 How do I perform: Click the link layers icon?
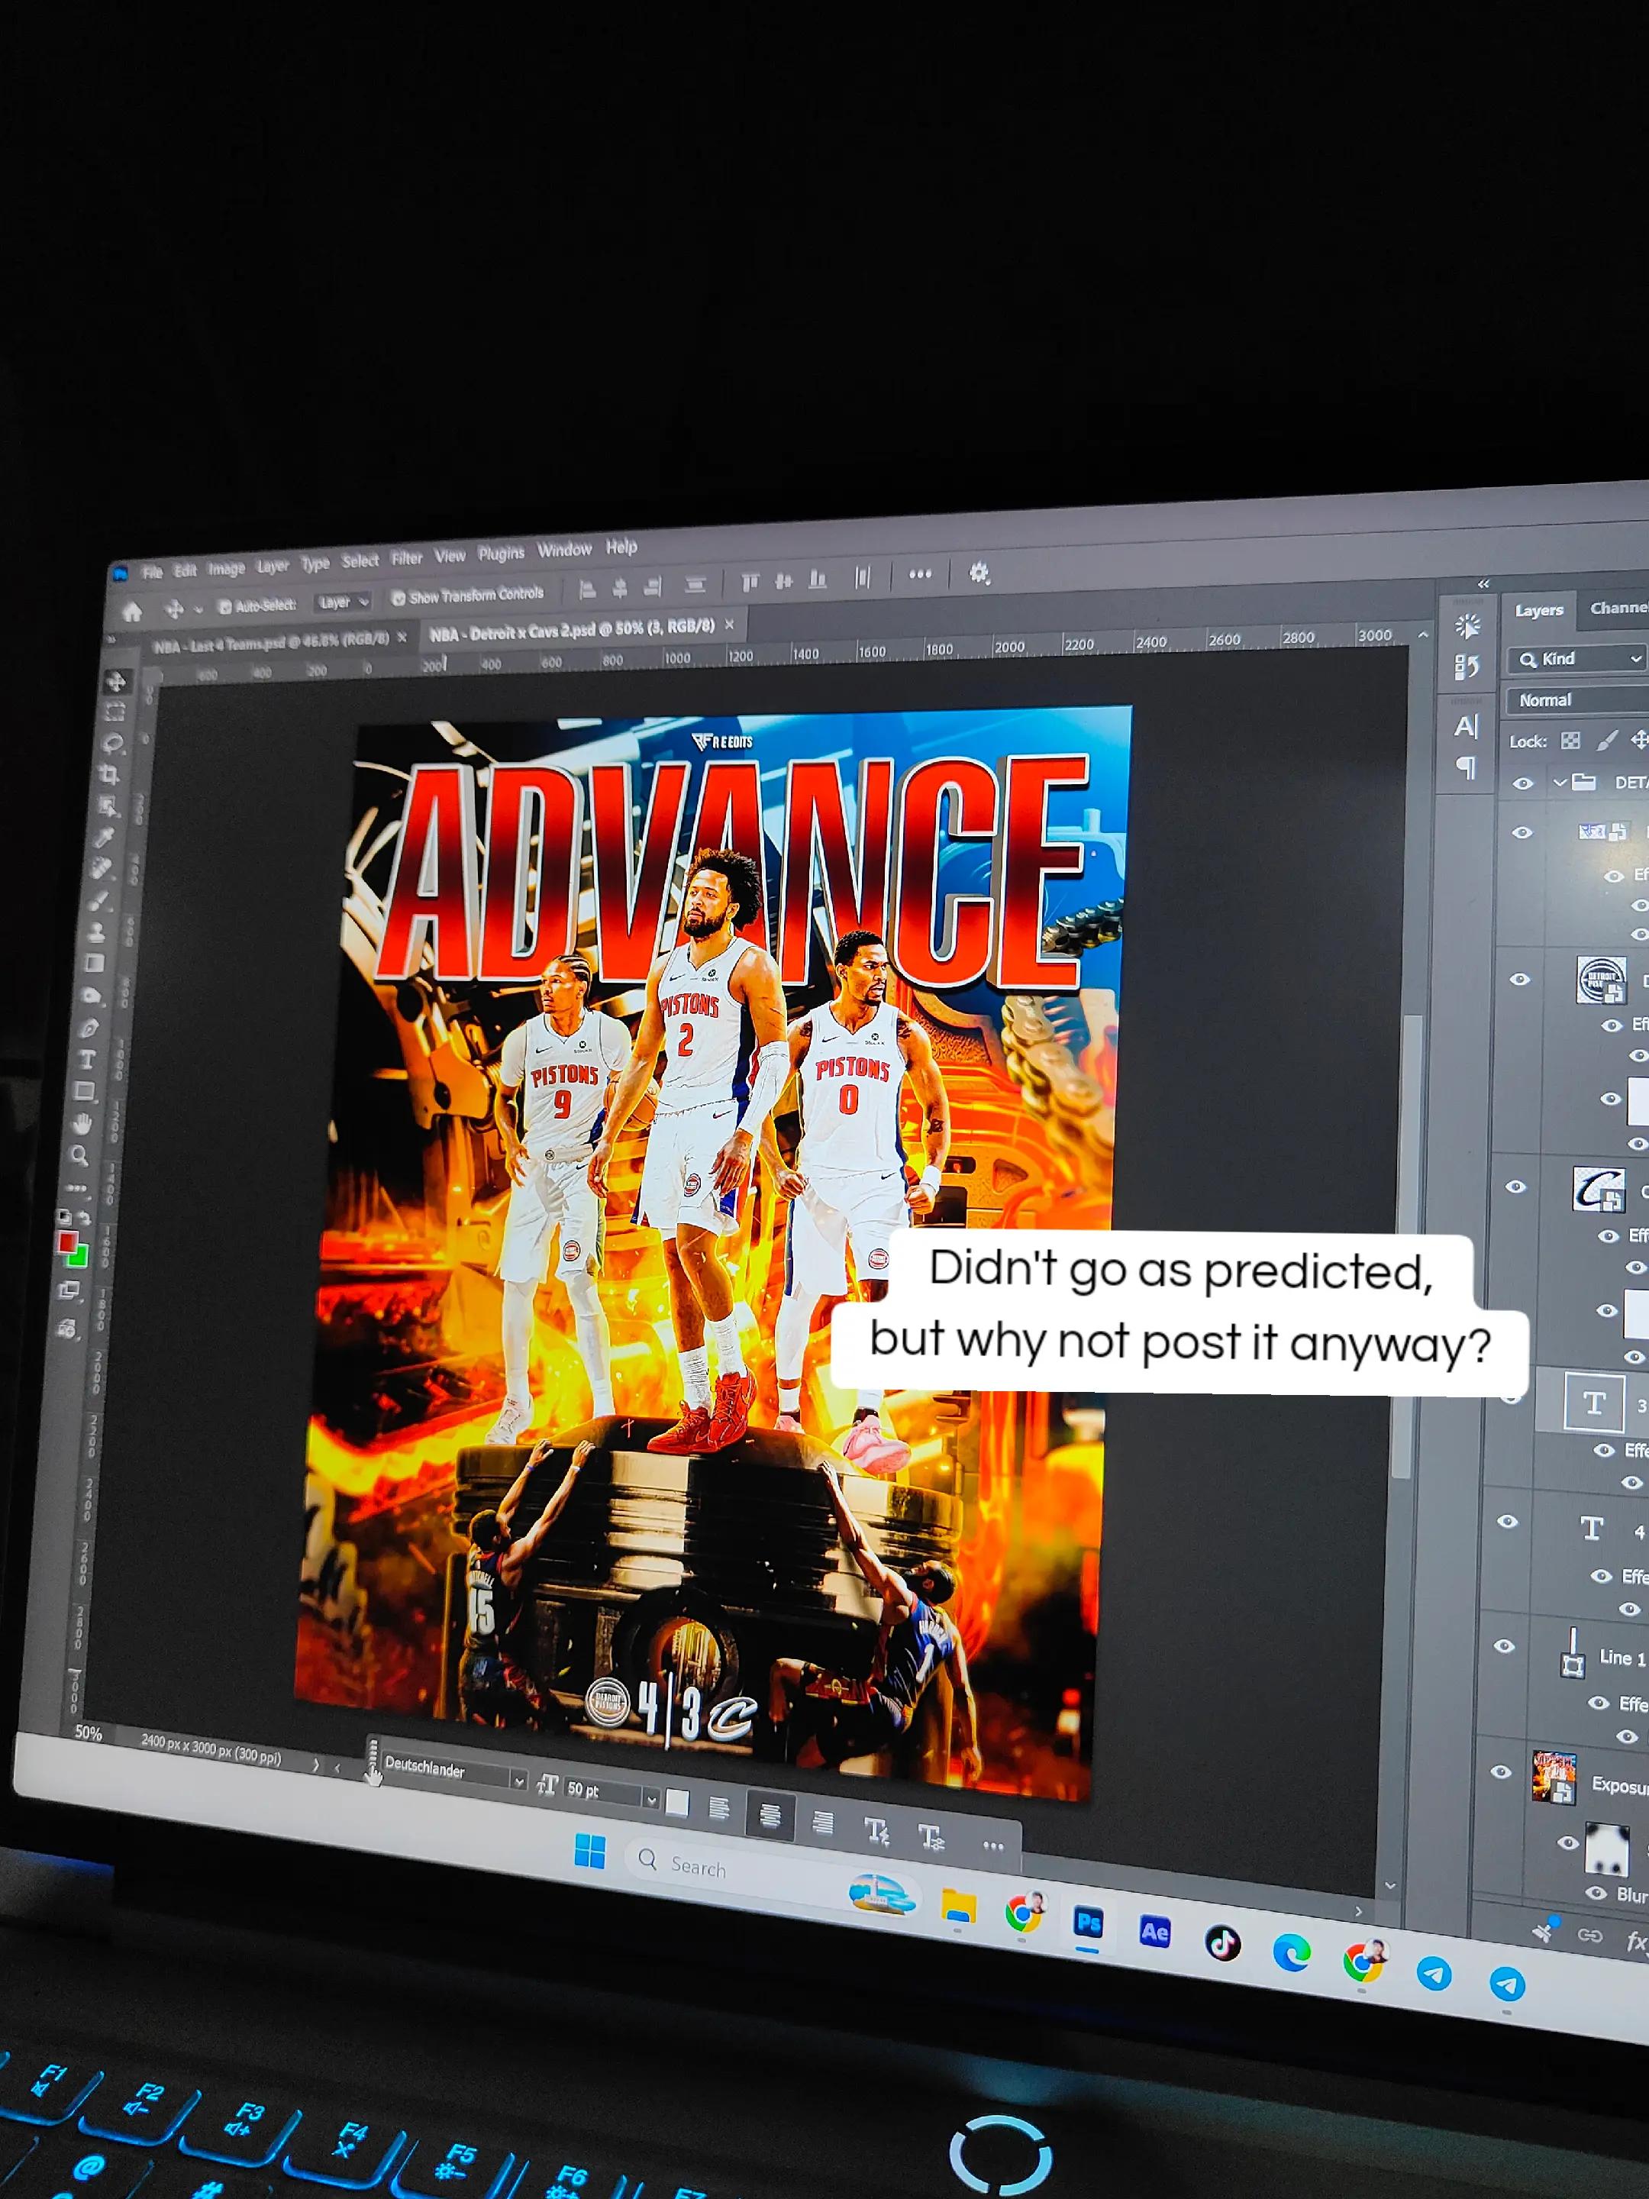[1589, 1935]
